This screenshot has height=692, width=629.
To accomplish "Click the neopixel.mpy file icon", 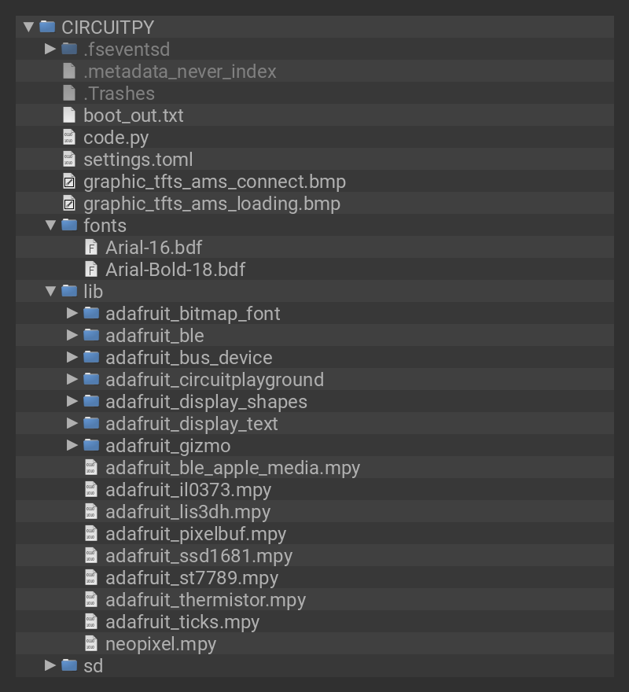I will pos(91,643).
